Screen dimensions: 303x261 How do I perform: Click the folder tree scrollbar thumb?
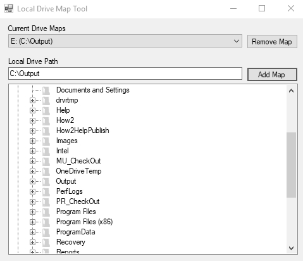[x=291, y=165]
